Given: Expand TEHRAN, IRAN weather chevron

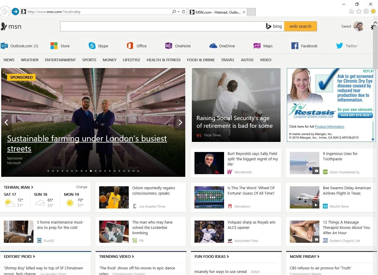Looking at the screenshot, I should click(32, 187).
